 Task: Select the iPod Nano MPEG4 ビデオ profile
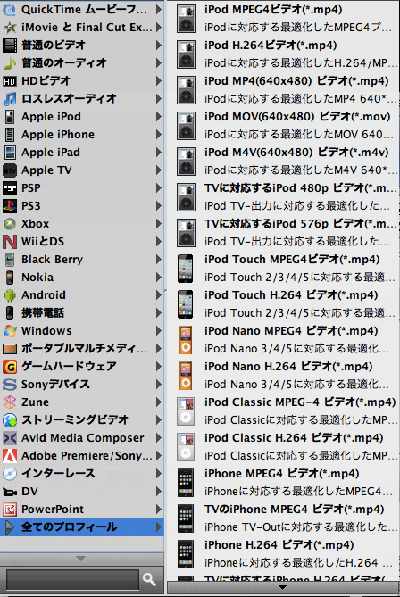[284, 340]
